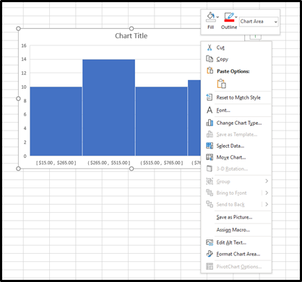Click the top-middle chart resize handle
This screenshot has height=282, width=302.
pyautogui.click(x=131, y=29)
